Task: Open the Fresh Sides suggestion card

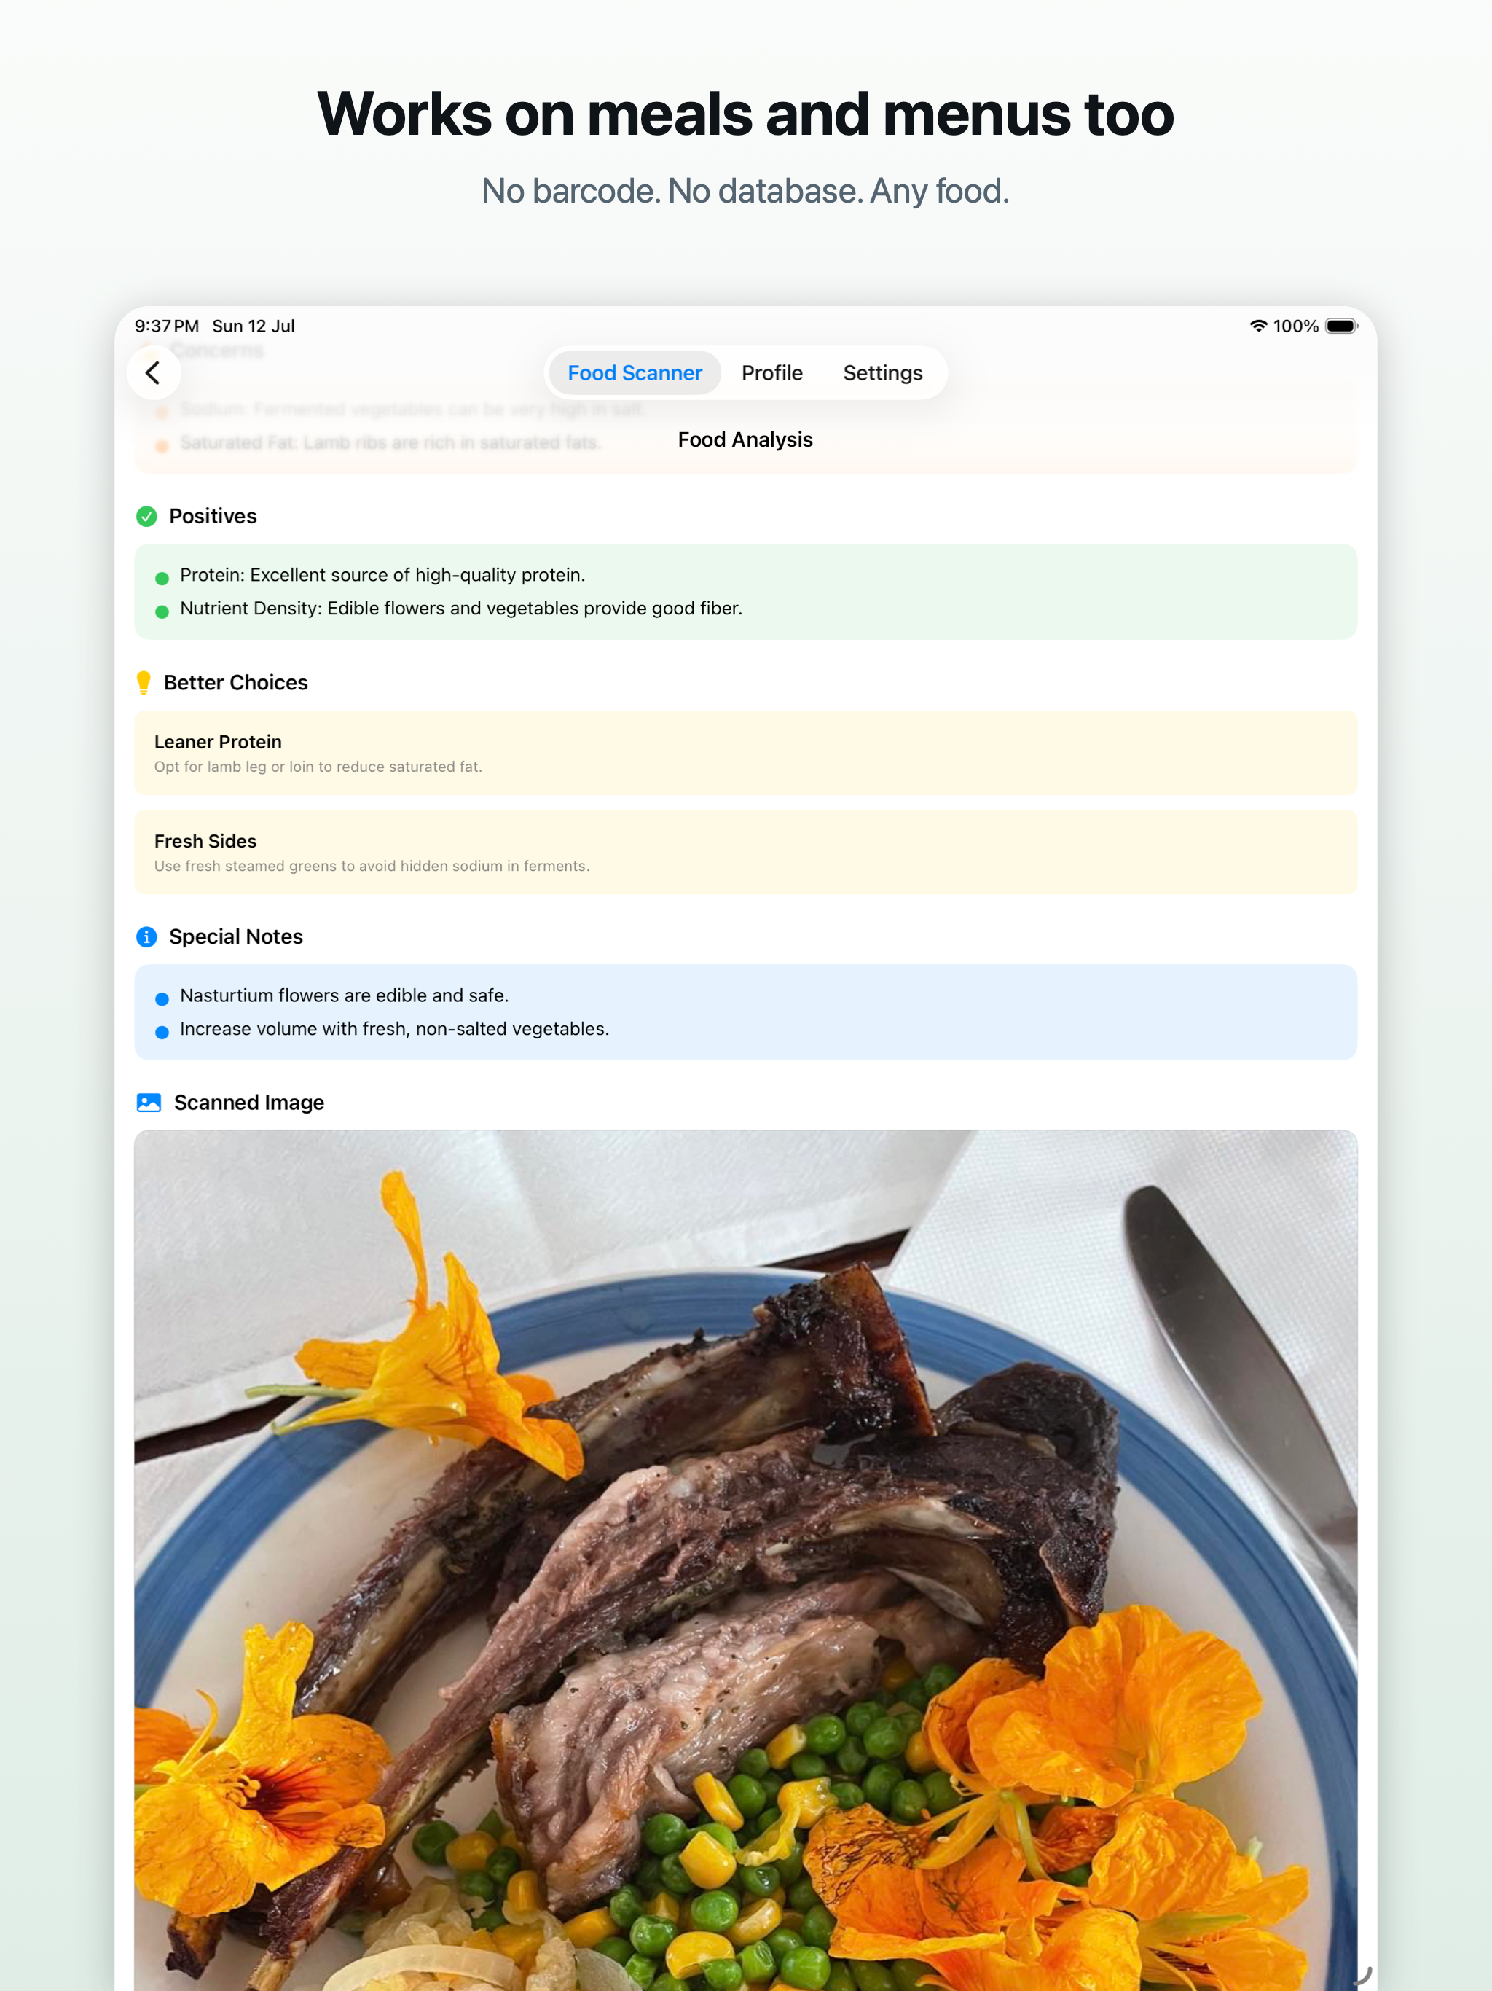Action: coord(745,853)
